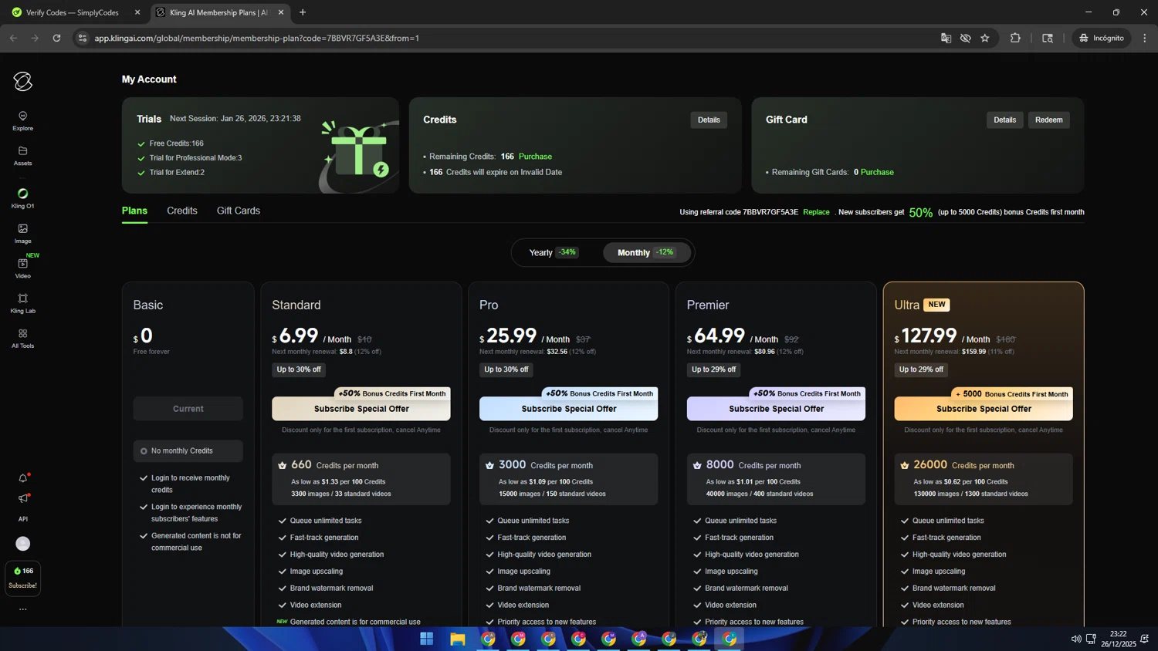Open File Explorer from the taskbar
Image resolution: width=1158 pixels, height=651 pixels.
(x=458, y=639)
